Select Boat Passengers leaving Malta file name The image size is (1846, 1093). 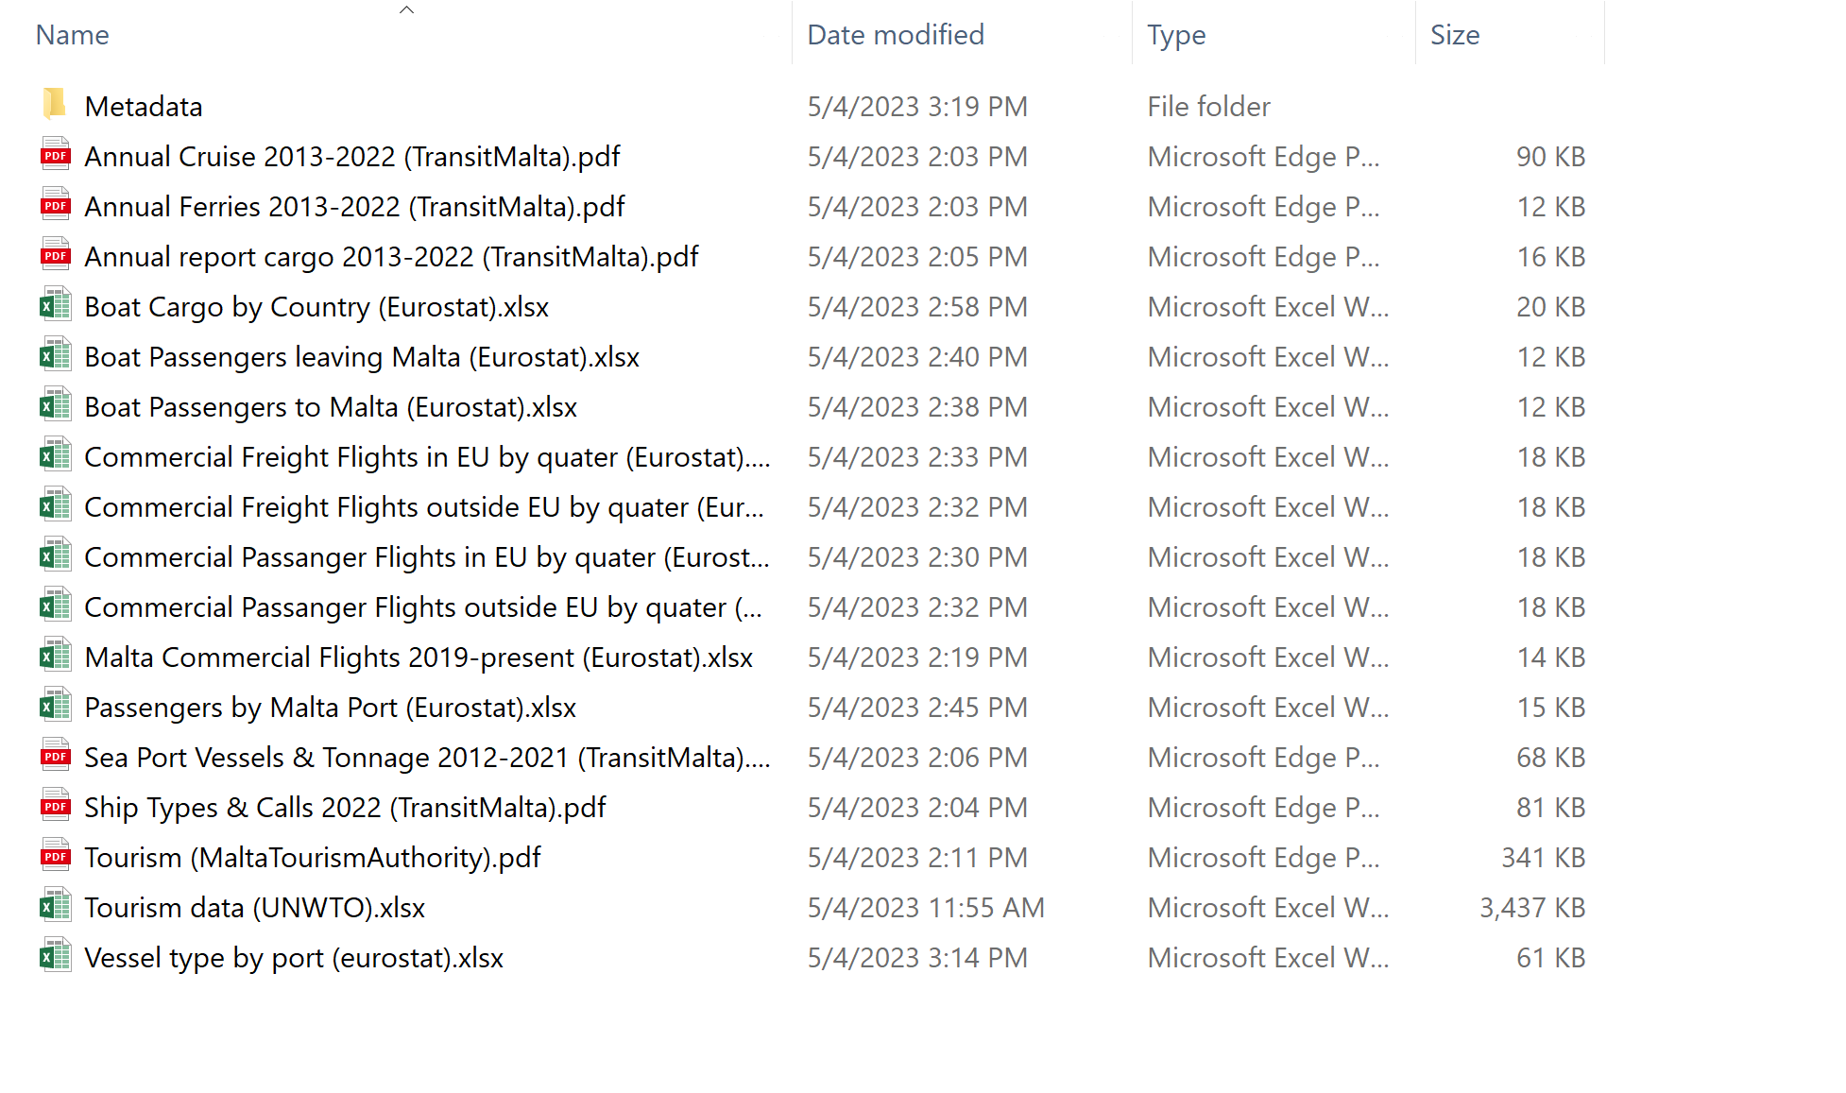pyautogui.click(x=361, y=357)
